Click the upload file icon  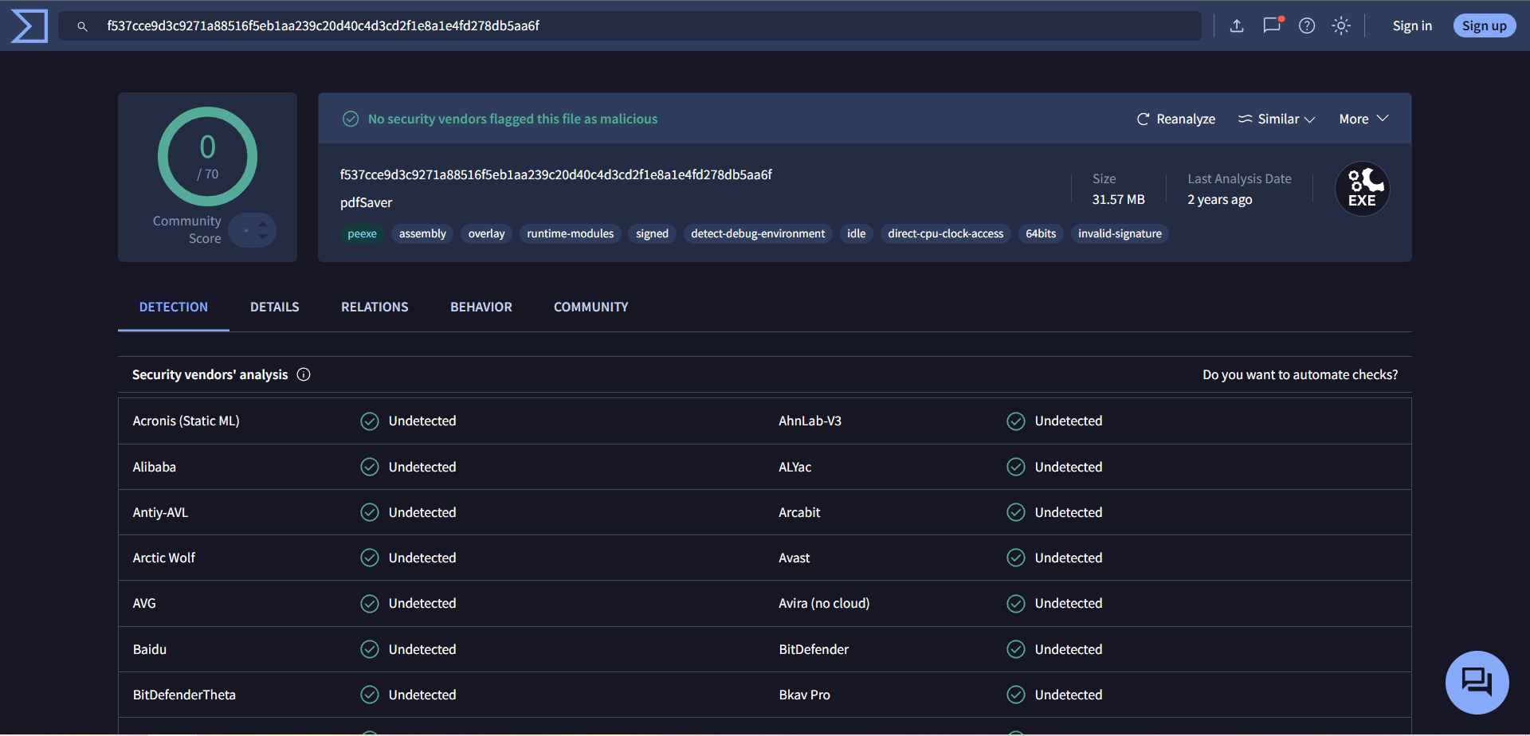1237,26
